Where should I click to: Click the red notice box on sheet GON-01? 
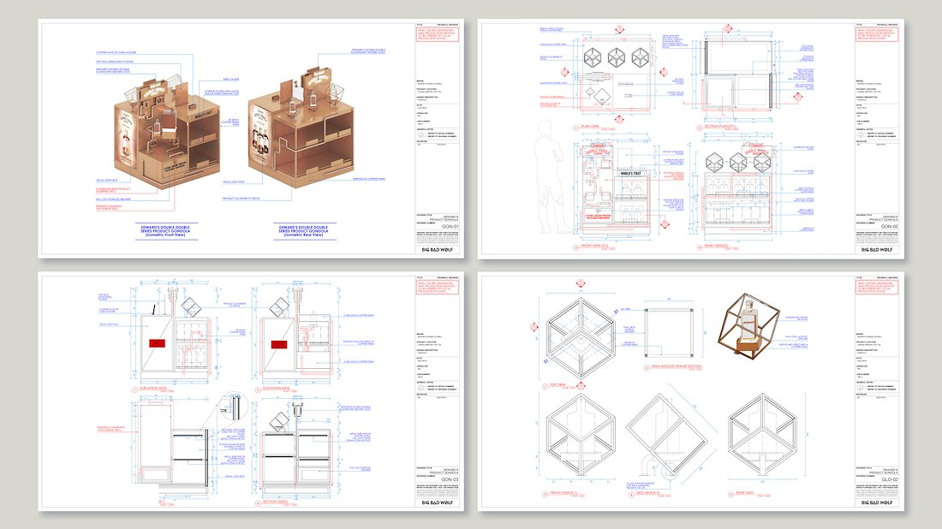tap(438, 34)
